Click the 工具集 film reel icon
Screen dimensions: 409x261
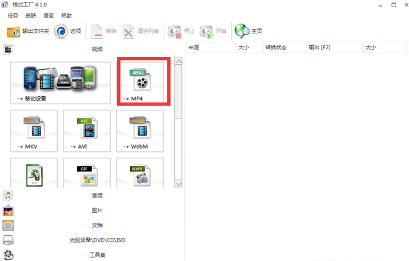[x=9, y=255]
